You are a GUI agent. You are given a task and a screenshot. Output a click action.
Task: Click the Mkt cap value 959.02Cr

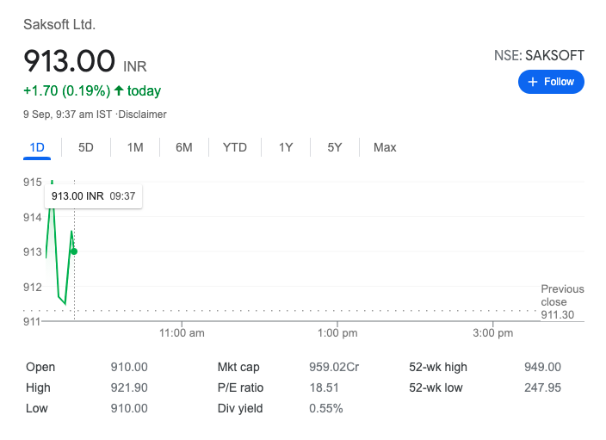point(334,367)
